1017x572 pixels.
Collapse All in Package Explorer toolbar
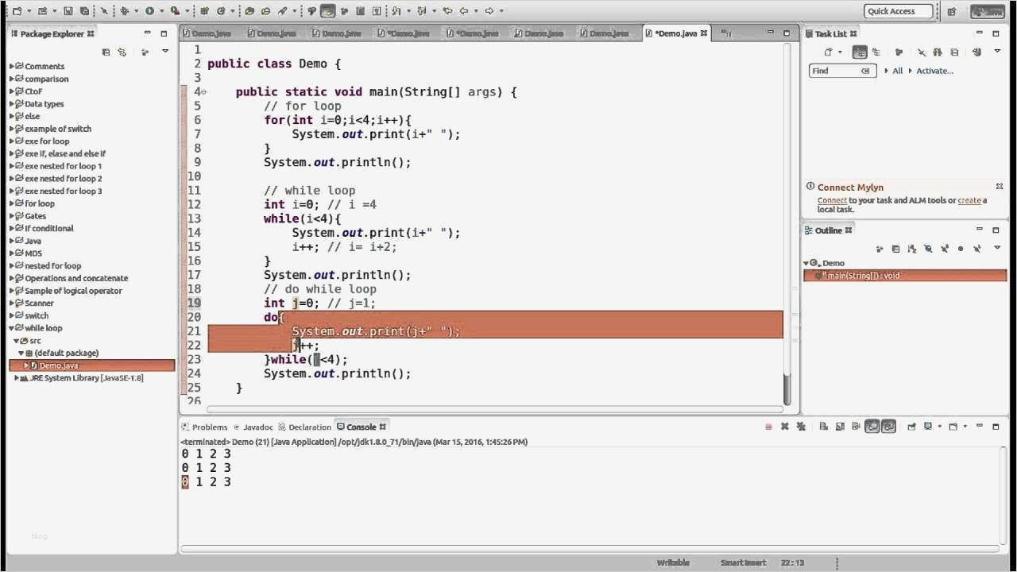[106, 52]
